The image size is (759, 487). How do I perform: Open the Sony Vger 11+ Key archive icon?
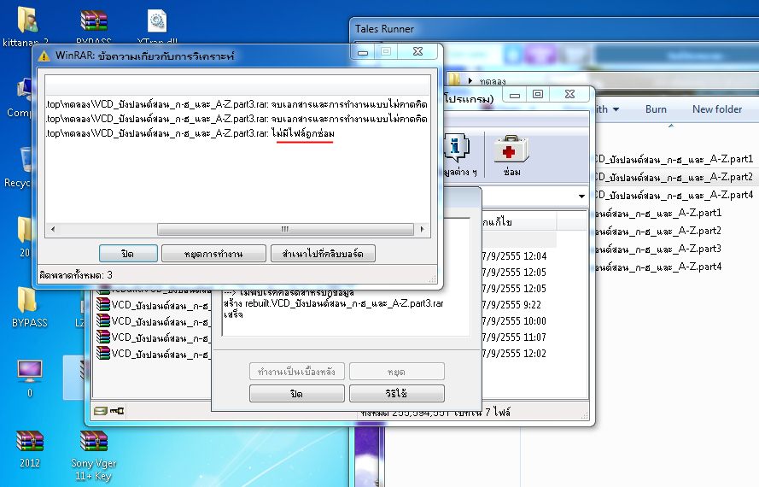pos(93,455)
